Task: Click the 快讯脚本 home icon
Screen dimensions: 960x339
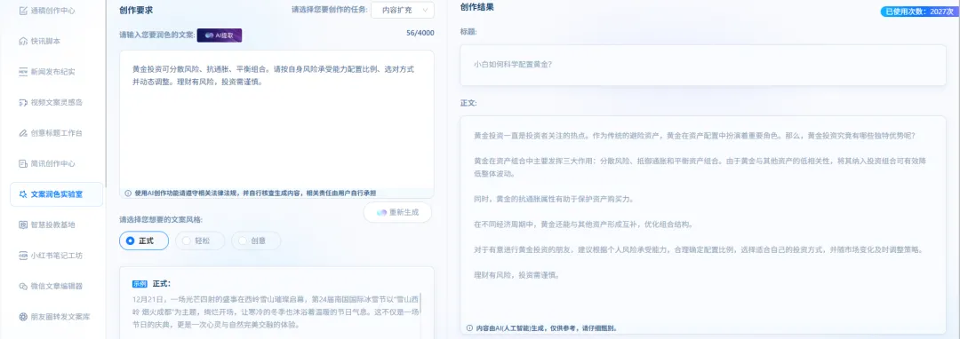Action: coord(23,41)
